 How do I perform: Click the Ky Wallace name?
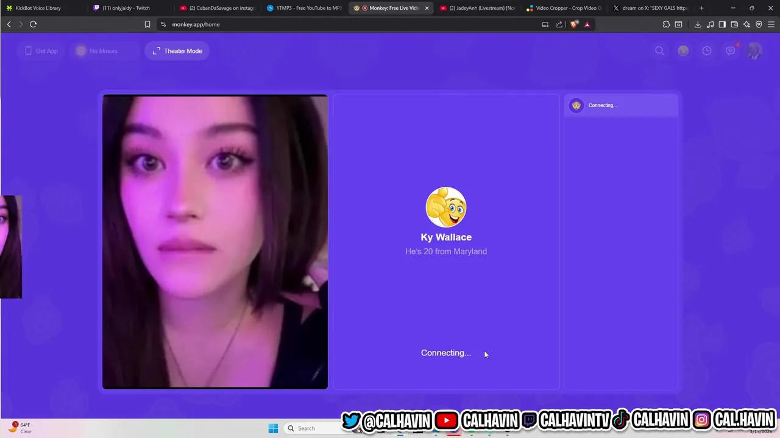click(446, 237)
